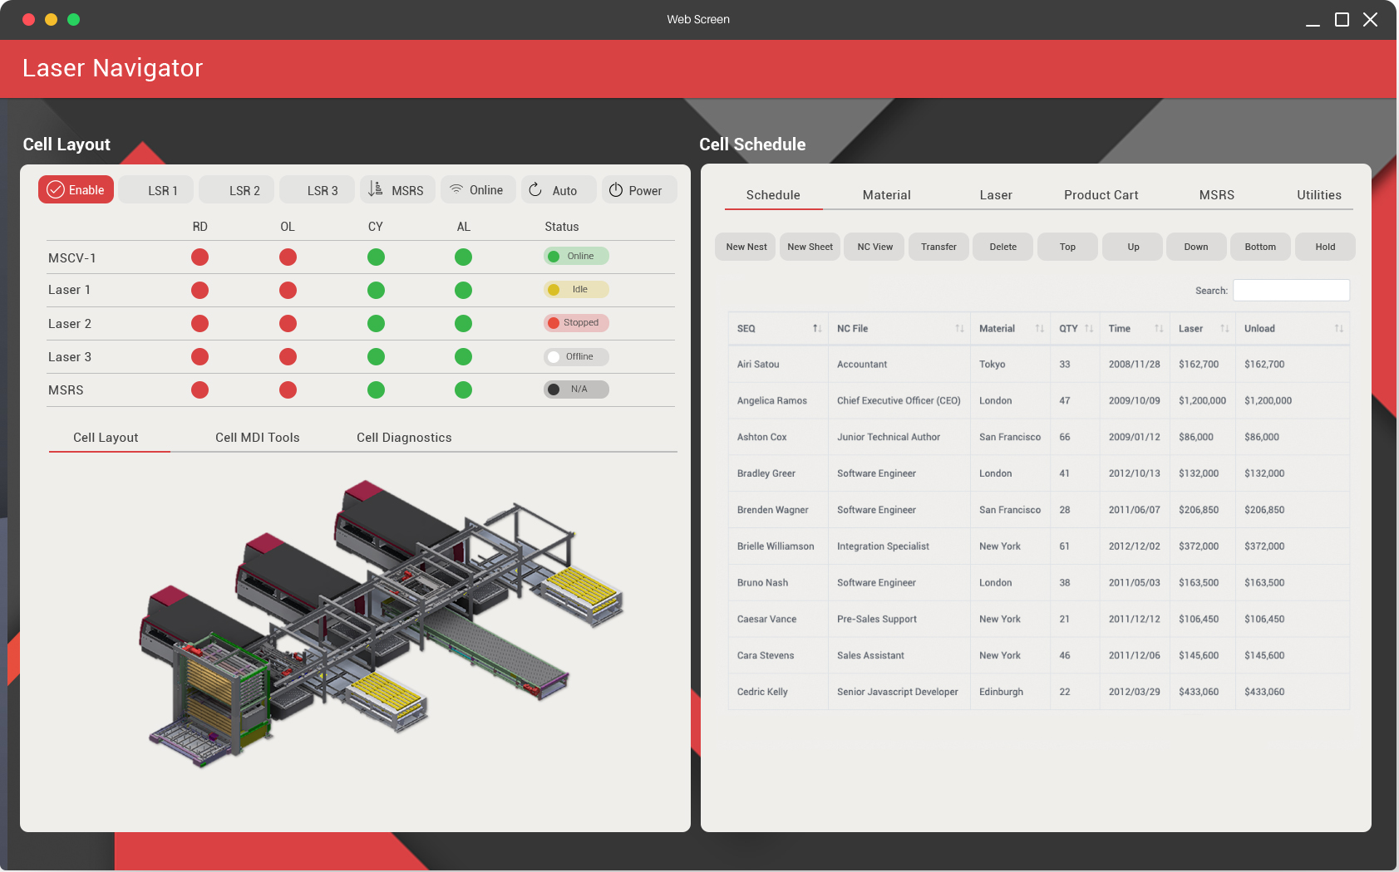Click the Laser 2 CY green indicator
Viewport: 1399px width, 872px height.
point(376,324)
